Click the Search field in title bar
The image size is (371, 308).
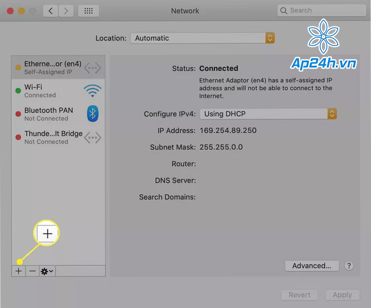coord(322,10)
